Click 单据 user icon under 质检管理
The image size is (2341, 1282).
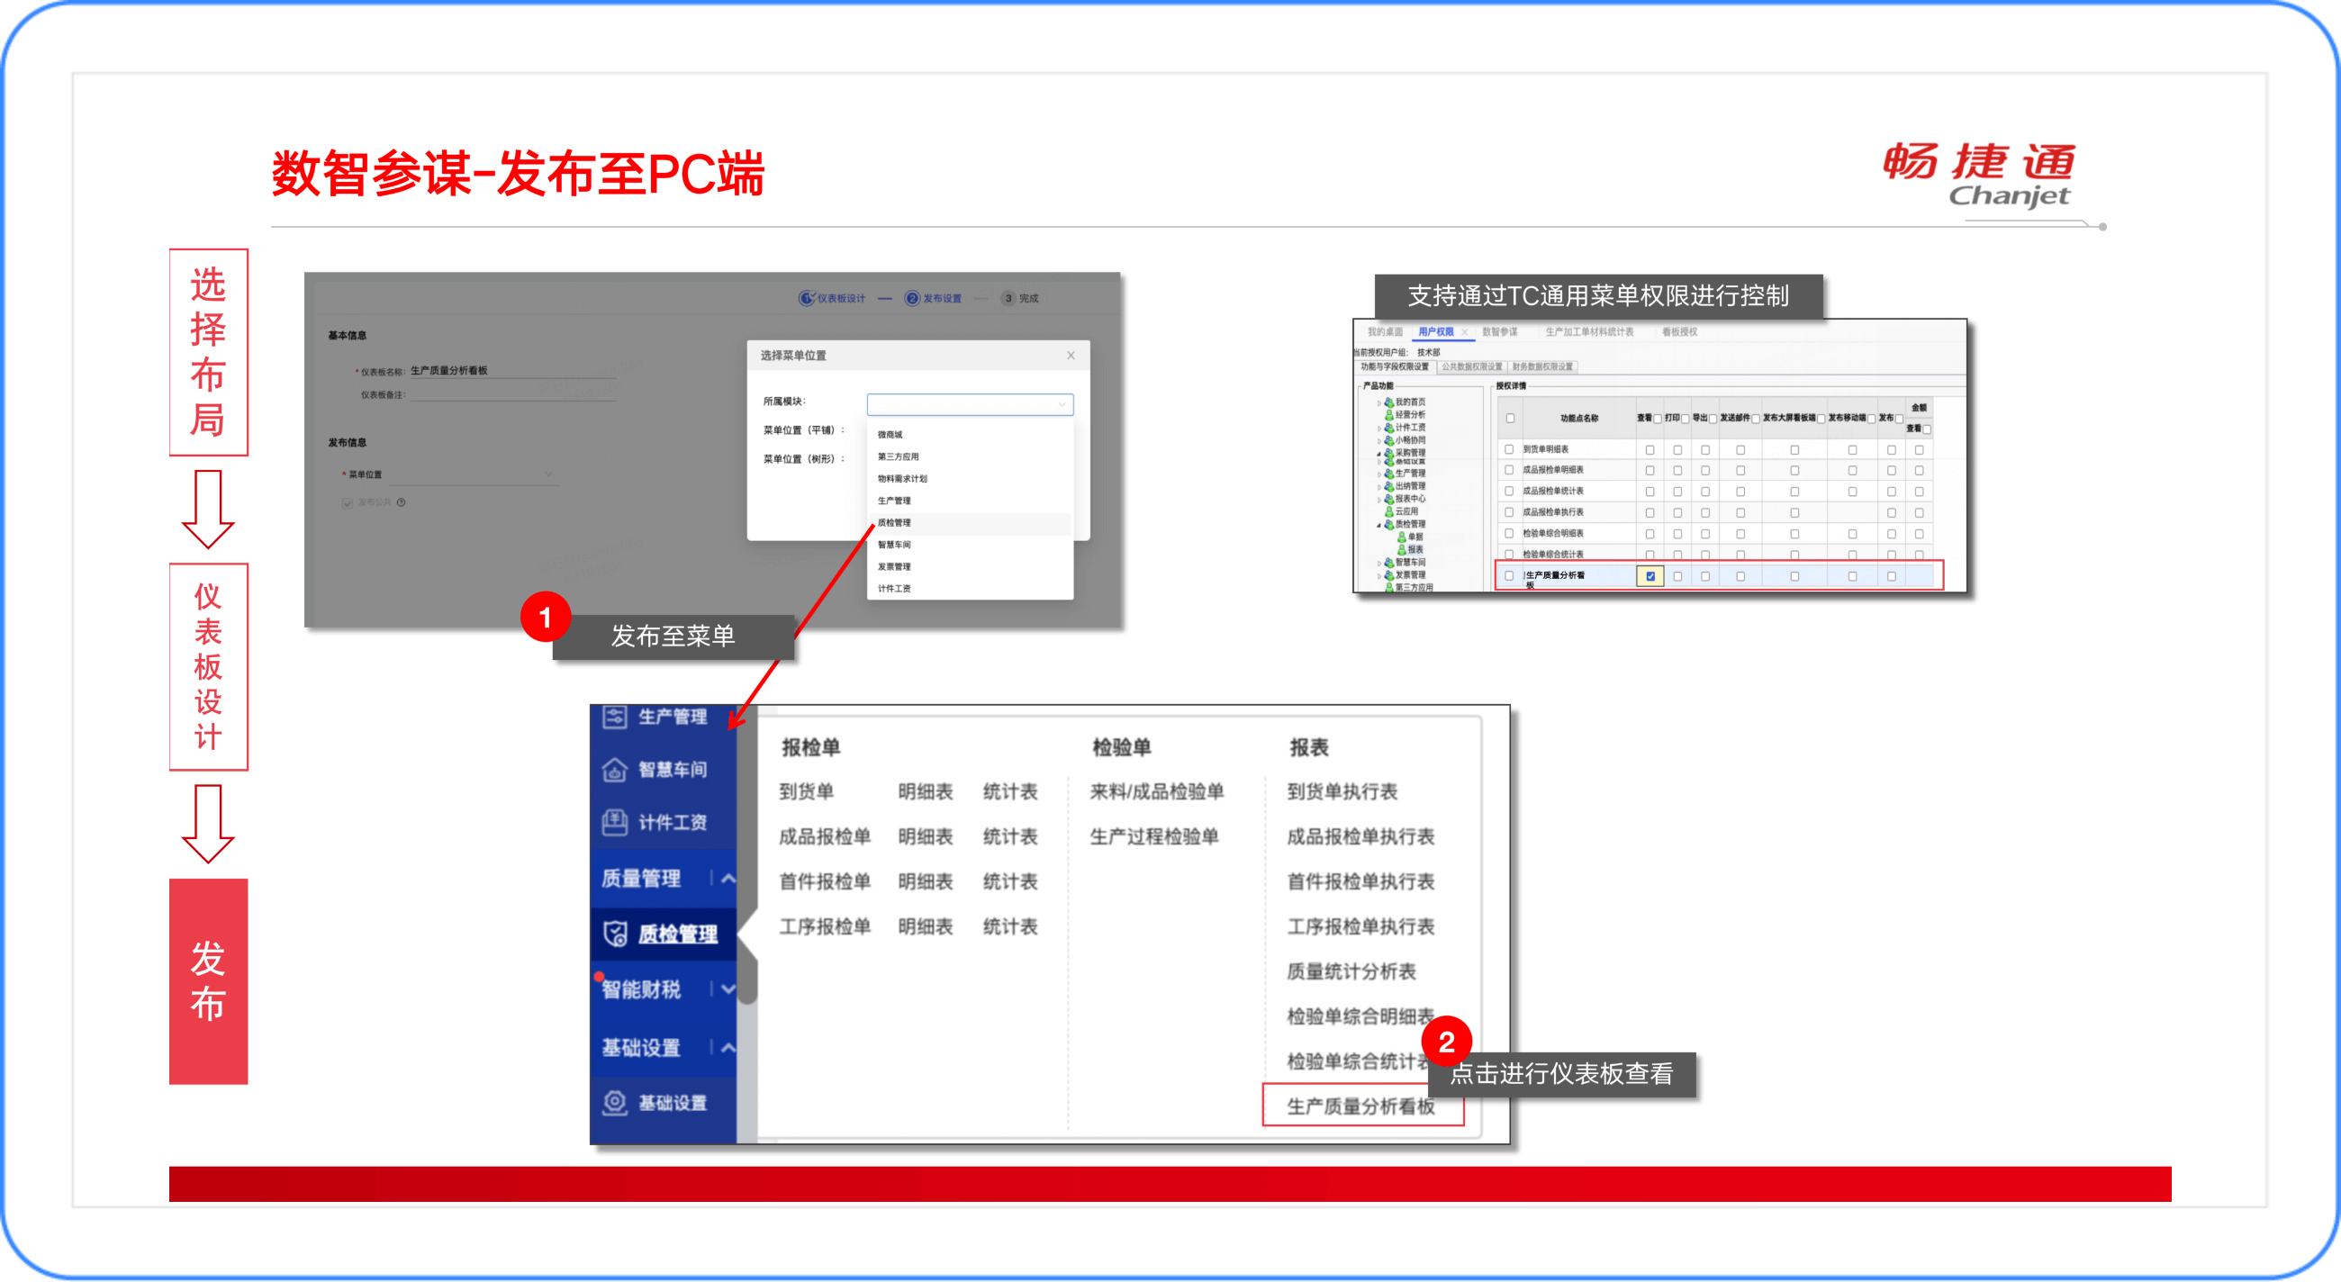point(1401,537)
